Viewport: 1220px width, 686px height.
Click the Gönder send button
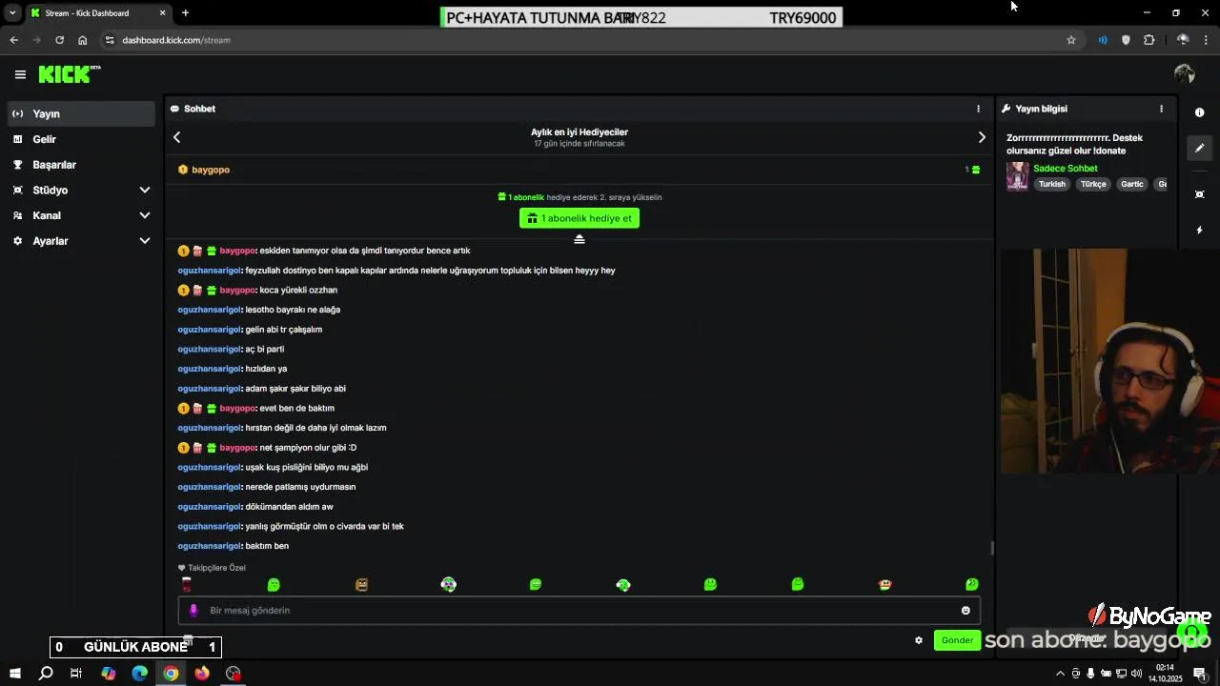coord(957,640)
